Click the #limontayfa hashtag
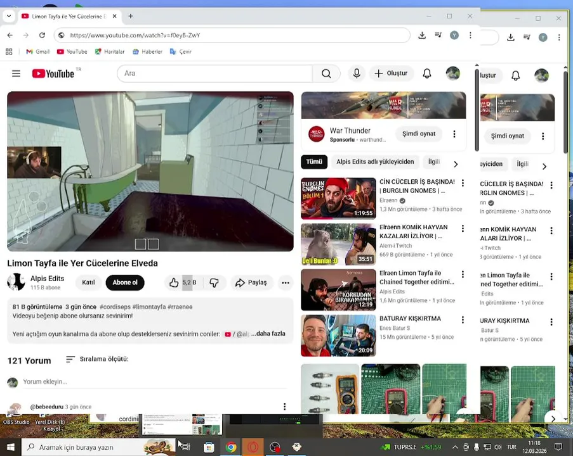 point(149,307)
